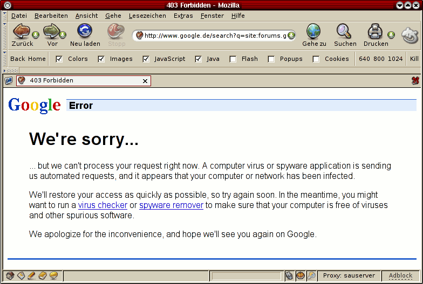Expand the collapsed toolbar grippy below prefs bar
Viewport: 423px width, 284px height.
(x=11, y=71)
